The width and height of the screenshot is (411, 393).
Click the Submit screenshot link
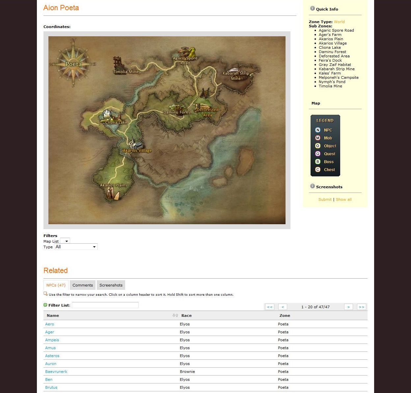point(325,199)
